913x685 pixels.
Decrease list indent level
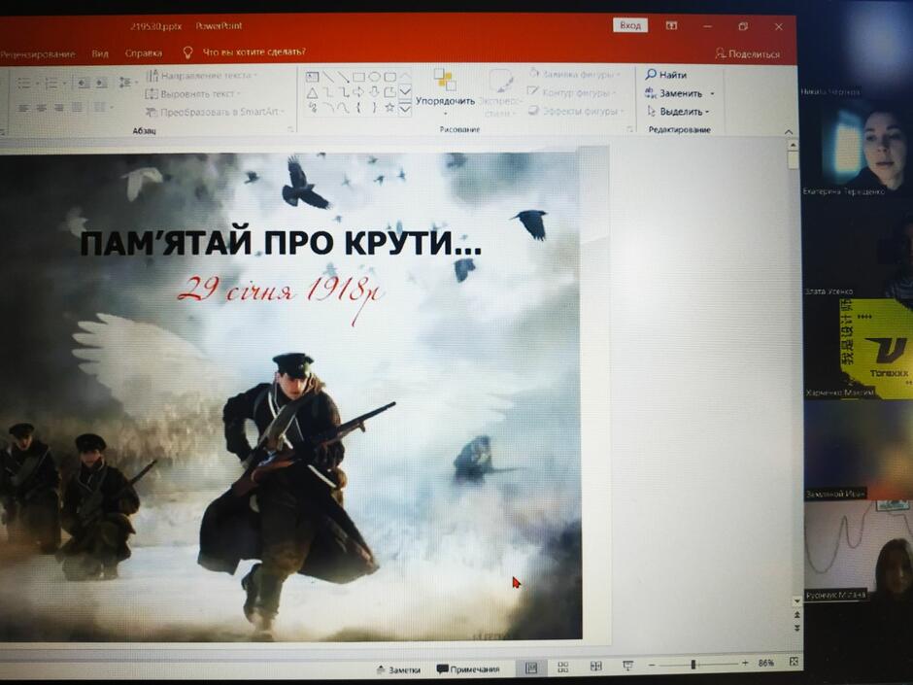84,84
